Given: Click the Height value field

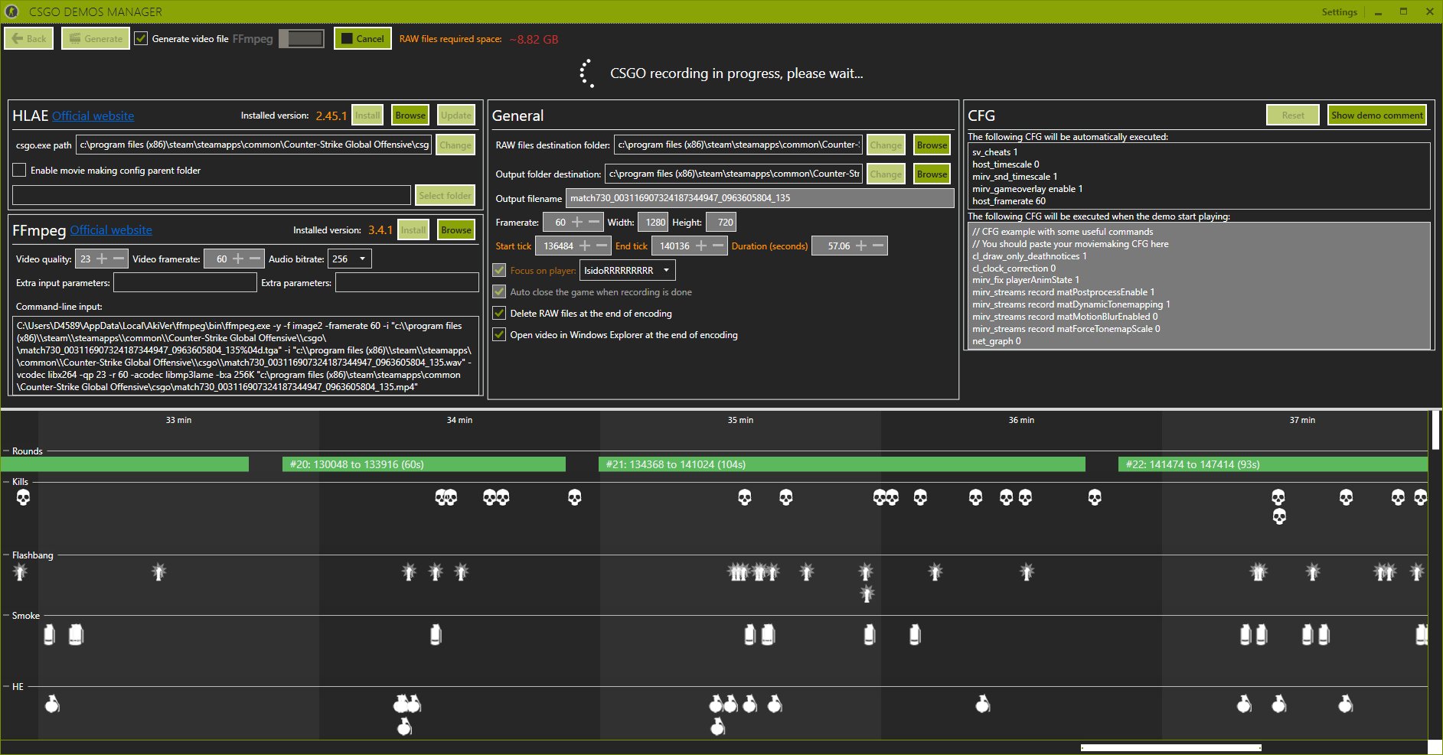Looking at the screenshot, I should click(721, 222).
